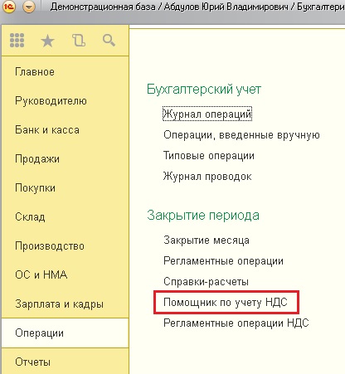Open the Журнал операций link
The width and height of the screenshot is (345, 374).
point(207,114)
